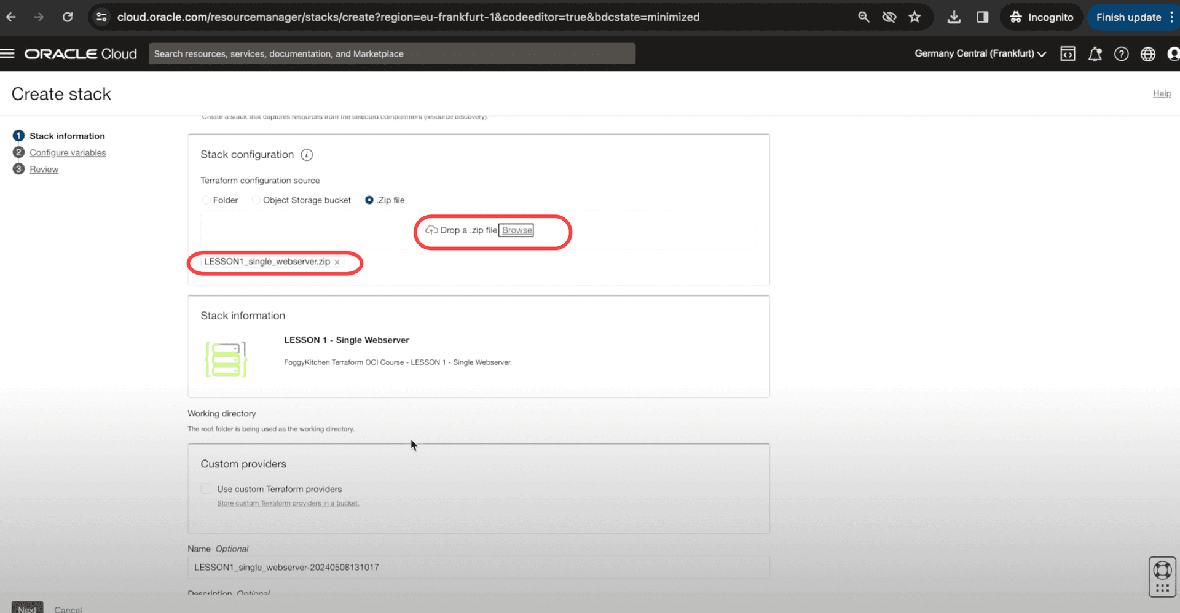
Task: Open the help question mark icon
Action: pos(1122,54)
